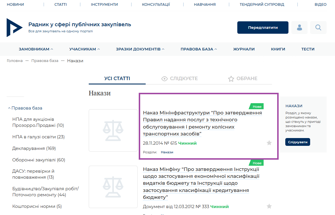Open the Зразки документів dropdown
335x215 pixels.
click(x=140, y=49)
